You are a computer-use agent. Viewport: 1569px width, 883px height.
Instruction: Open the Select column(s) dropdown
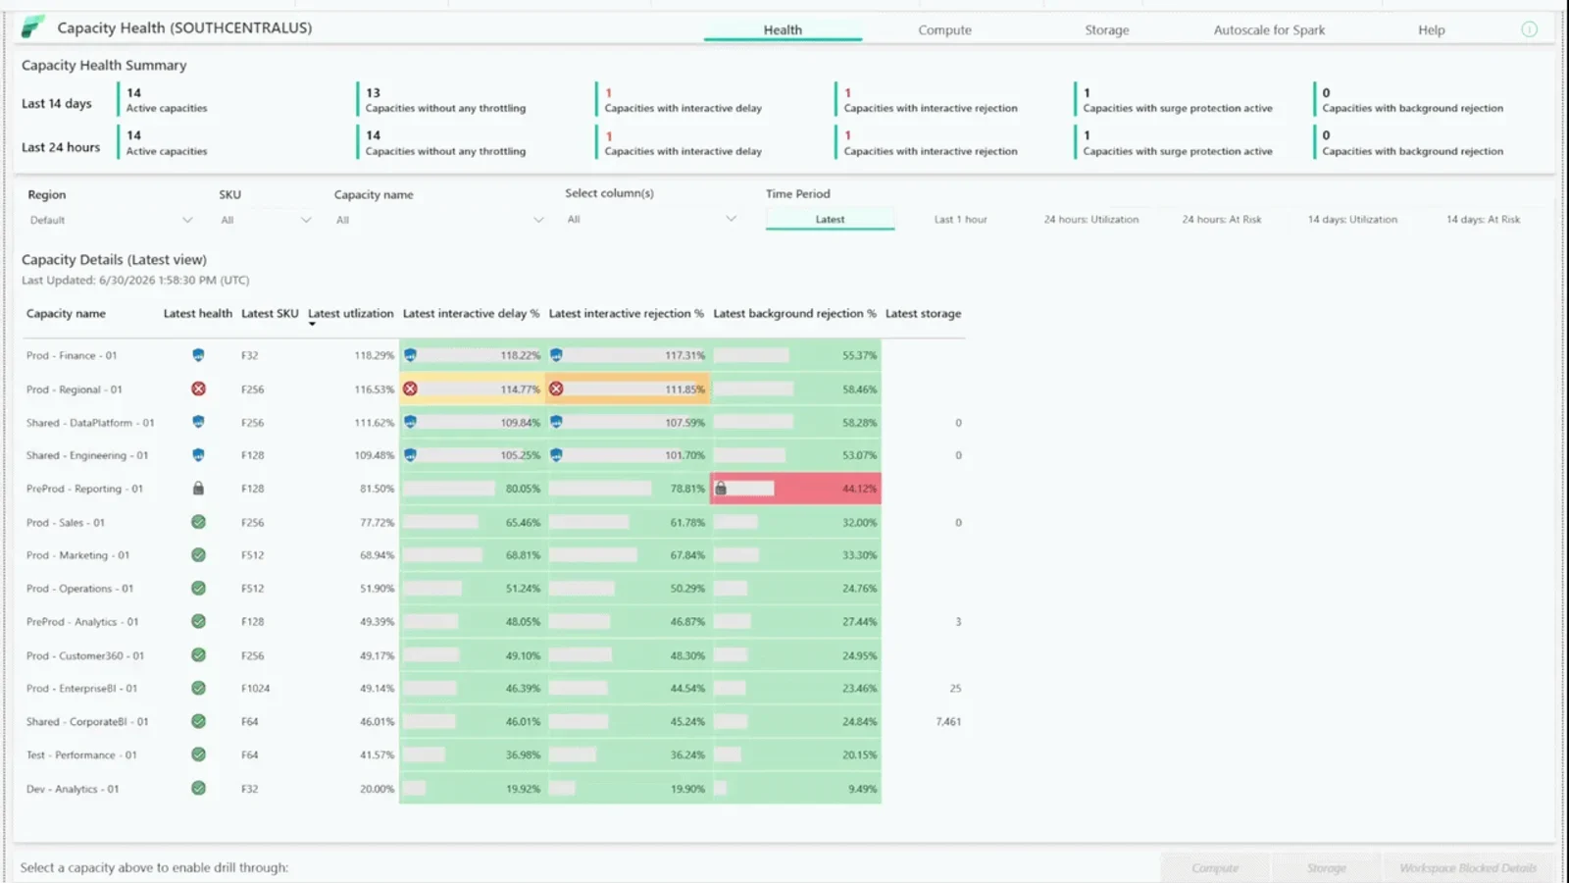(651, 220)
